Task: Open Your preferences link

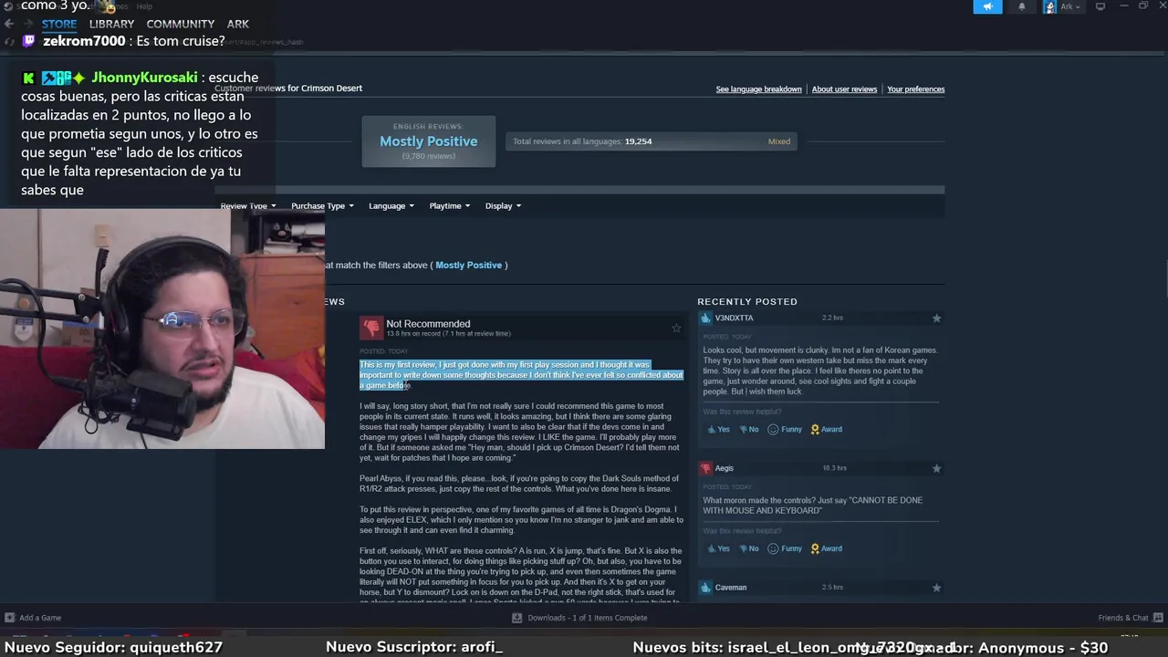Action: 915,89
